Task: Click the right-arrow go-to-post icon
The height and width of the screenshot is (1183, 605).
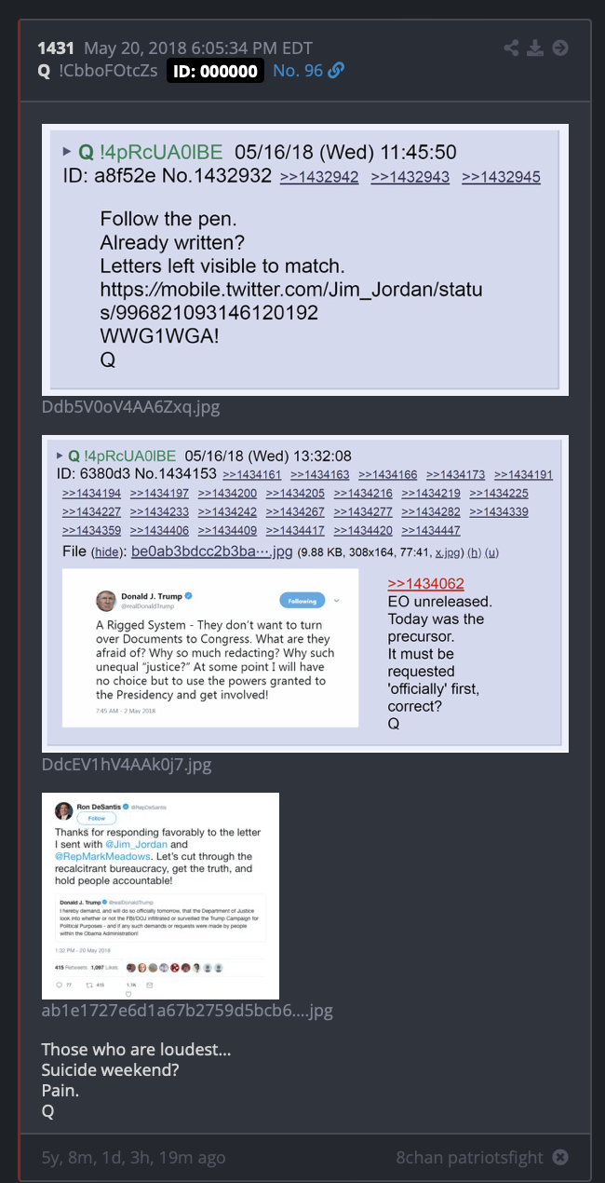Action: click(560, 48)
